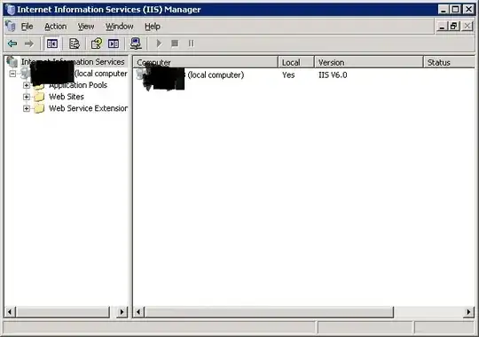The image size is (479, 337).
Task: Restore the inner MMC child window
Action: tap(454, 27)
